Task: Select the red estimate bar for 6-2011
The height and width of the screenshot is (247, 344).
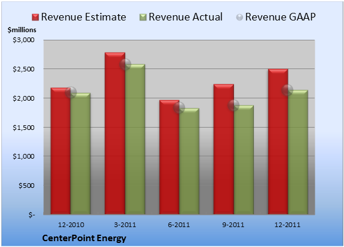Action: tap(170, 157)
